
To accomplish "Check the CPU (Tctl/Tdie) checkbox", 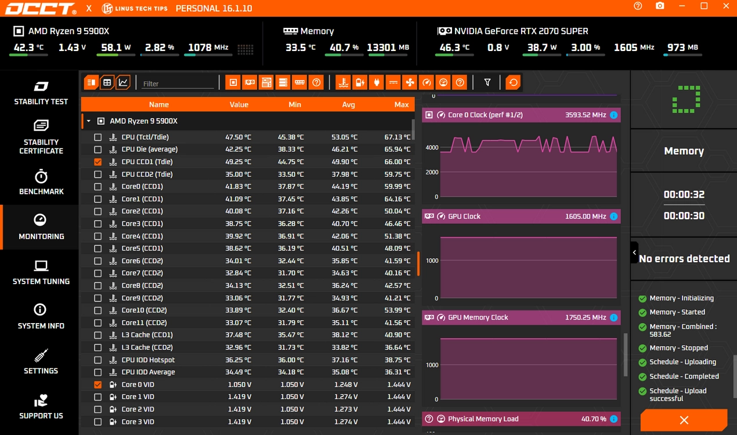I will (x=97, y=137).
